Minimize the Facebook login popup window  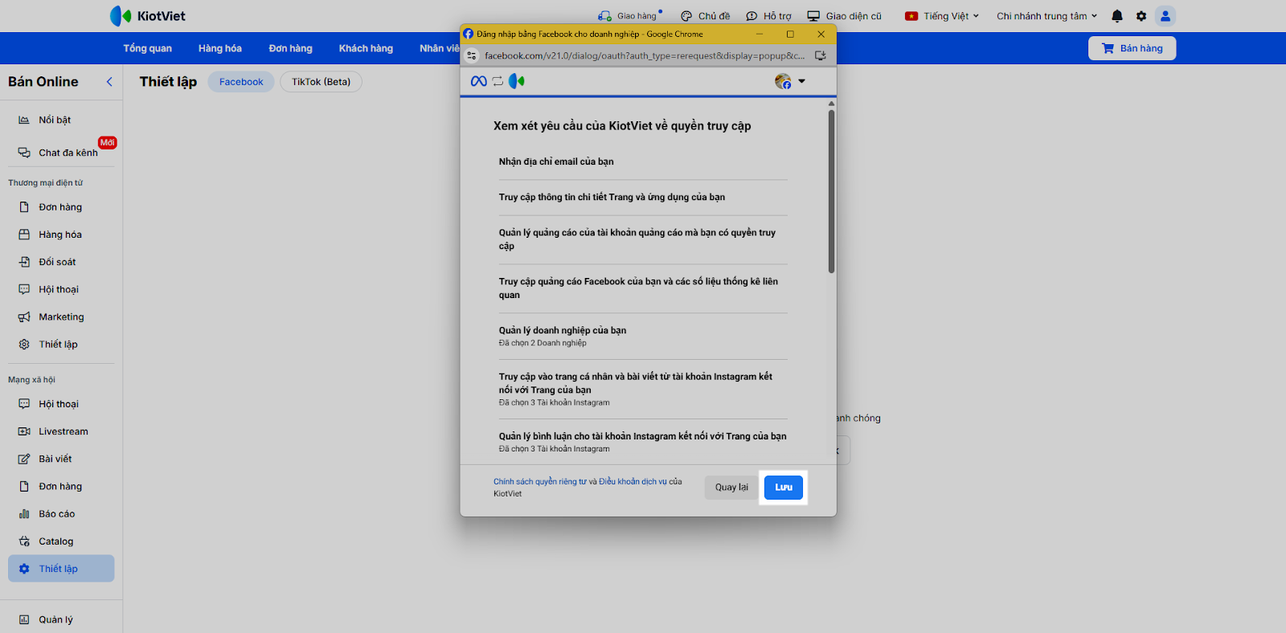[760, 34]
